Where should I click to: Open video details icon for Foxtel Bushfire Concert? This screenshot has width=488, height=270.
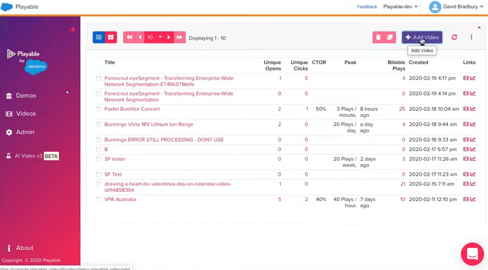(465, 109)
